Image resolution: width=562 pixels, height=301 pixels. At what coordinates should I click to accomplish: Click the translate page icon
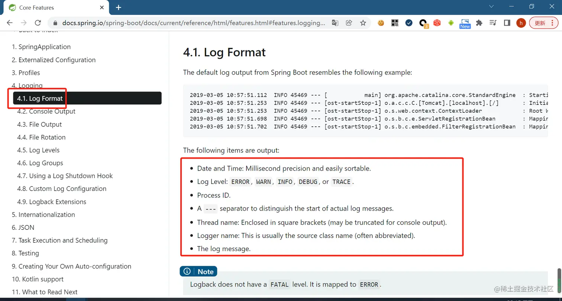click(x=335, y=23)
